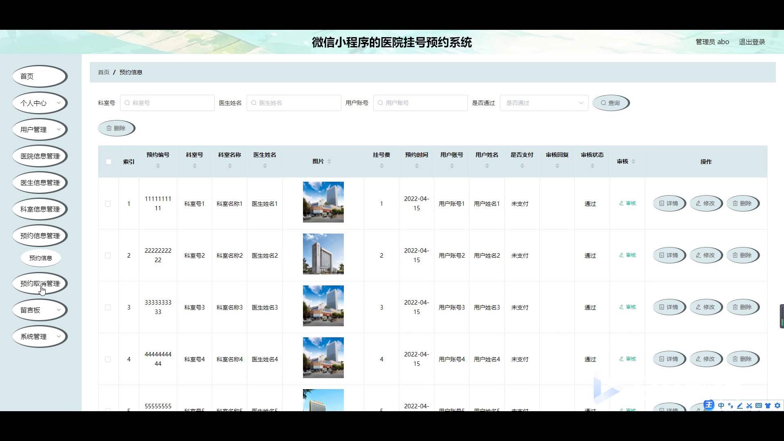Expand 个人中心 sidebar menu
The width and height of the screenshot is (784, 441).
coord(40,103)
